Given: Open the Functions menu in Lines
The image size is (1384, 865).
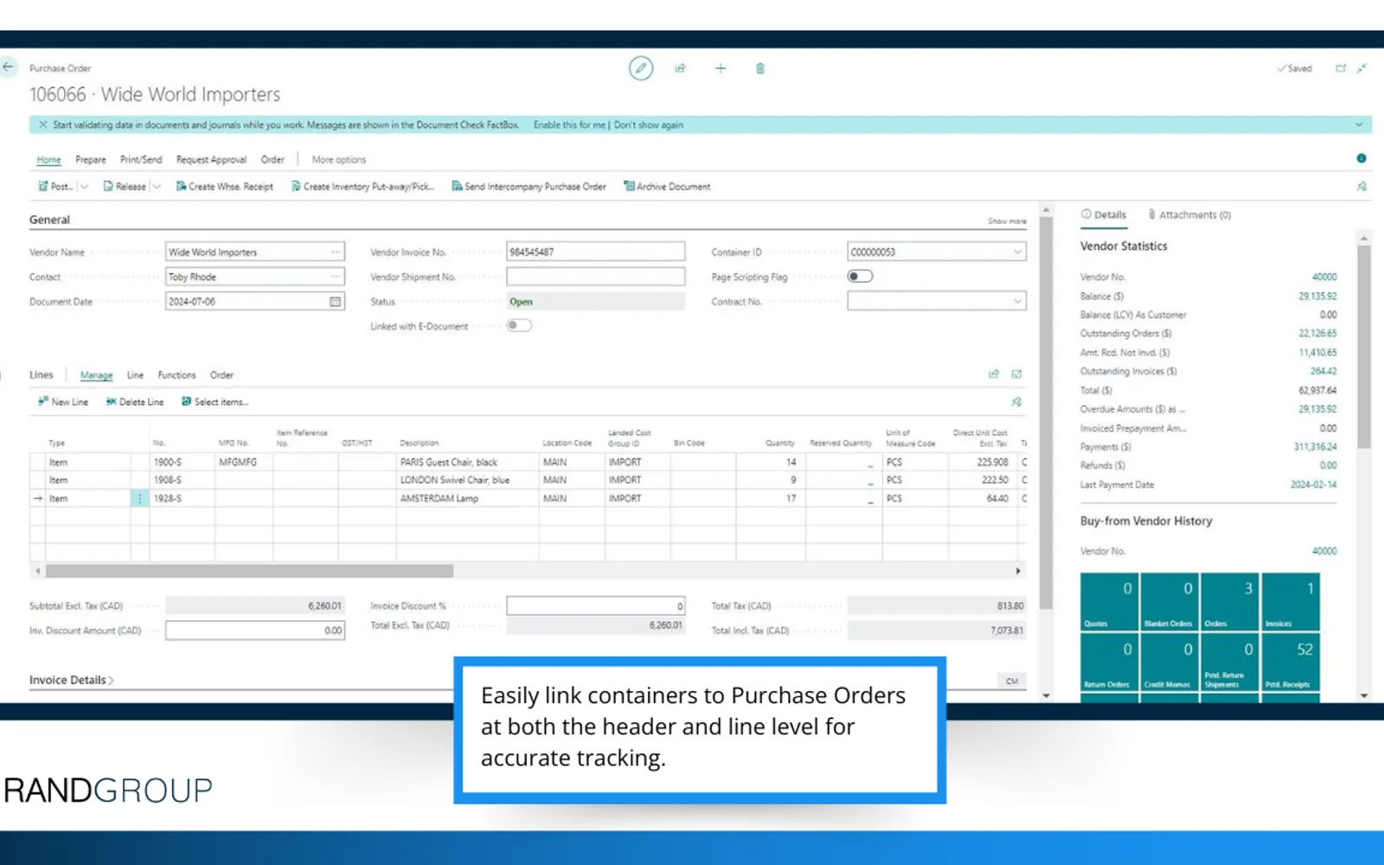Looking at the screenshot, I should point(176,375).
